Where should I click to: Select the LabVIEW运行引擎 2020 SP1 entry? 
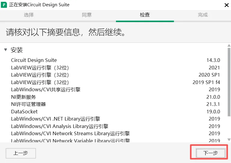coord(115,75)
